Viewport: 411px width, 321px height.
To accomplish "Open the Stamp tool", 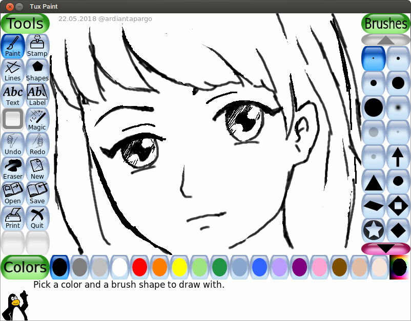I will [x=37, y=46].
